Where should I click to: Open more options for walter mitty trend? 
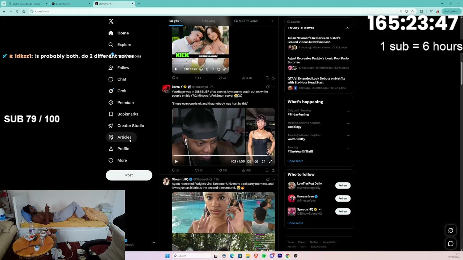[x=349, y=136]
